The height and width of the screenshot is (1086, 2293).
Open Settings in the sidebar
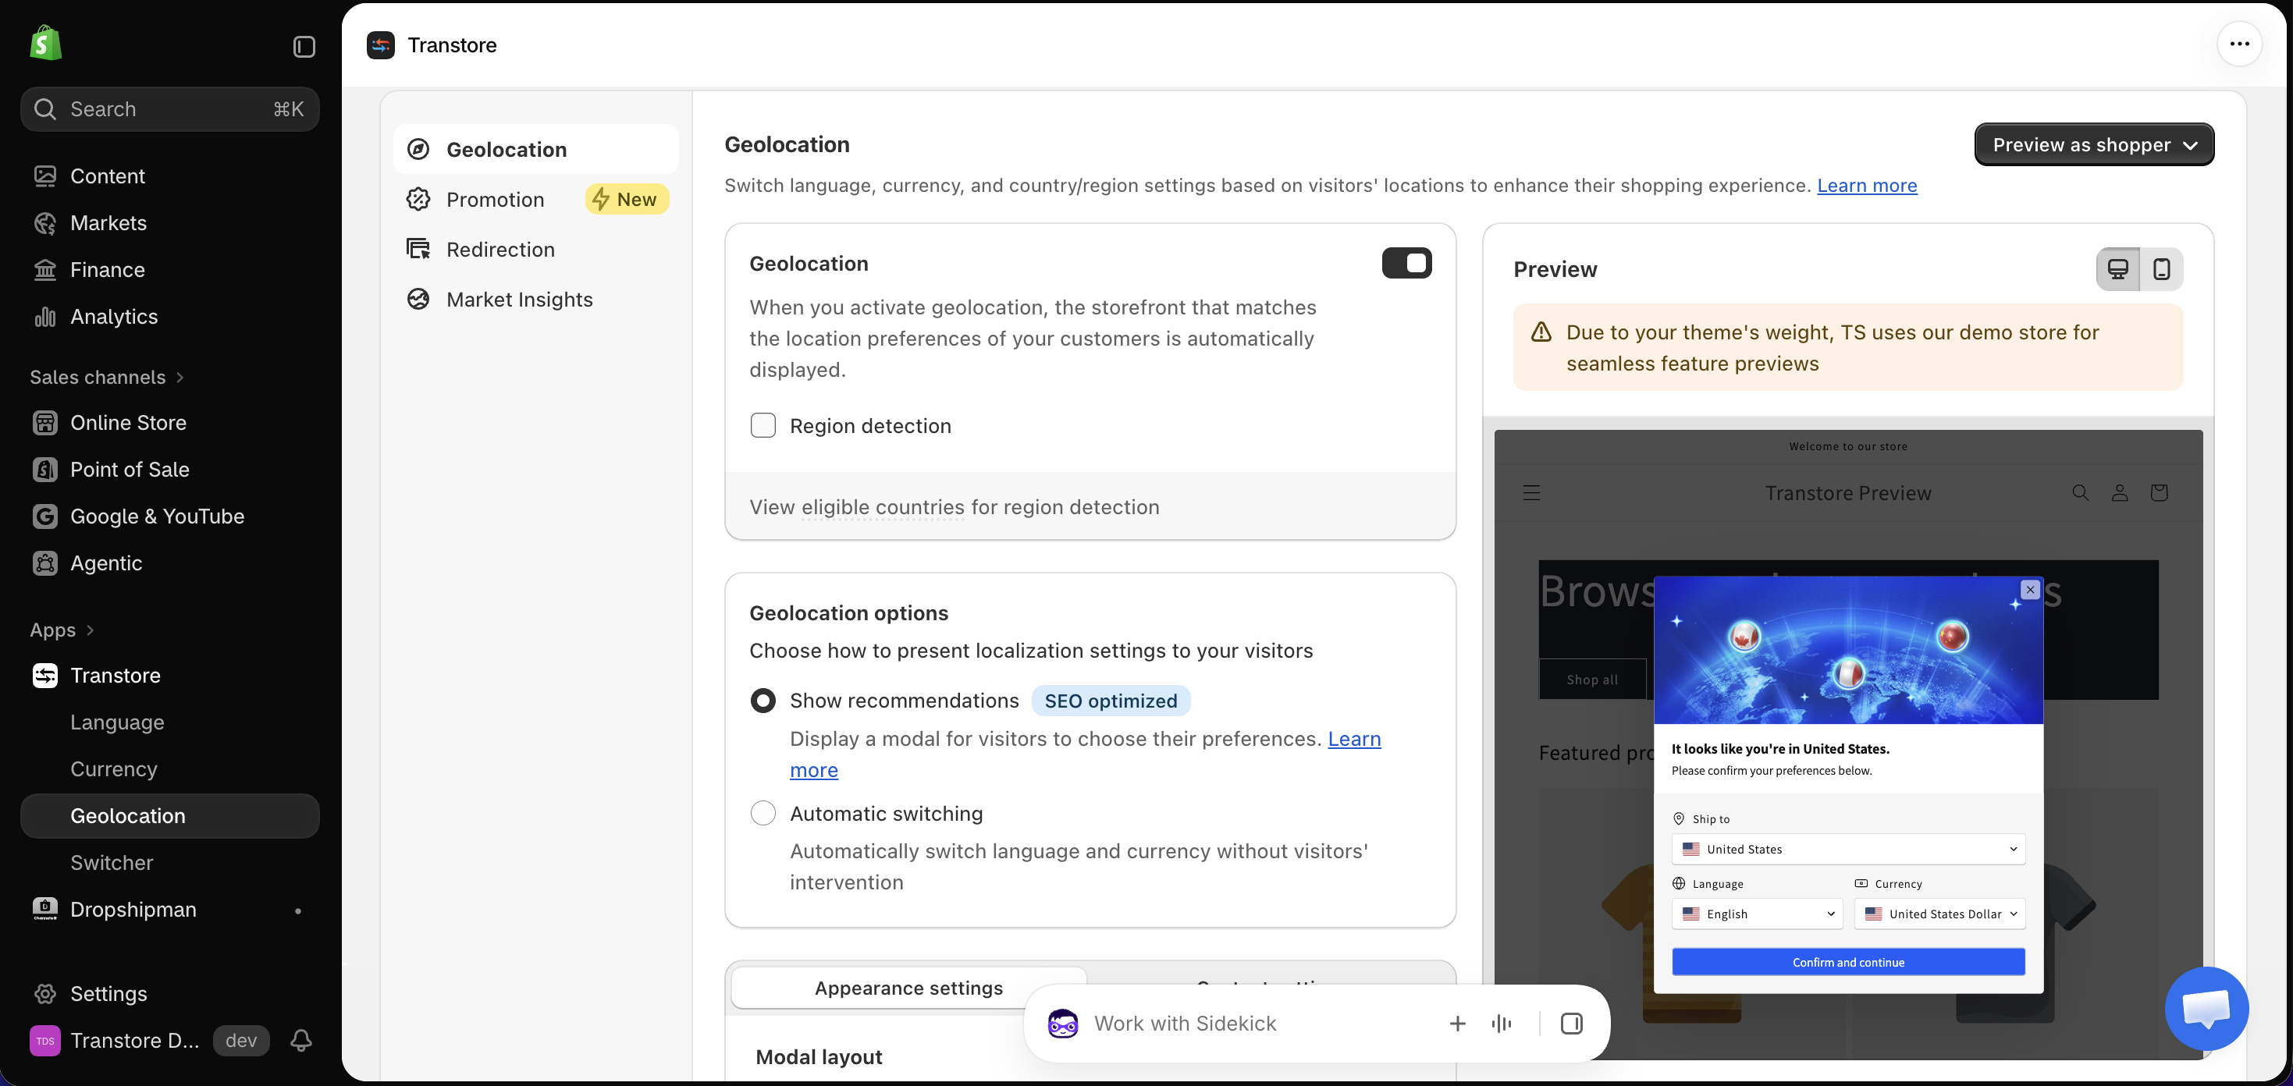[170, 993]
